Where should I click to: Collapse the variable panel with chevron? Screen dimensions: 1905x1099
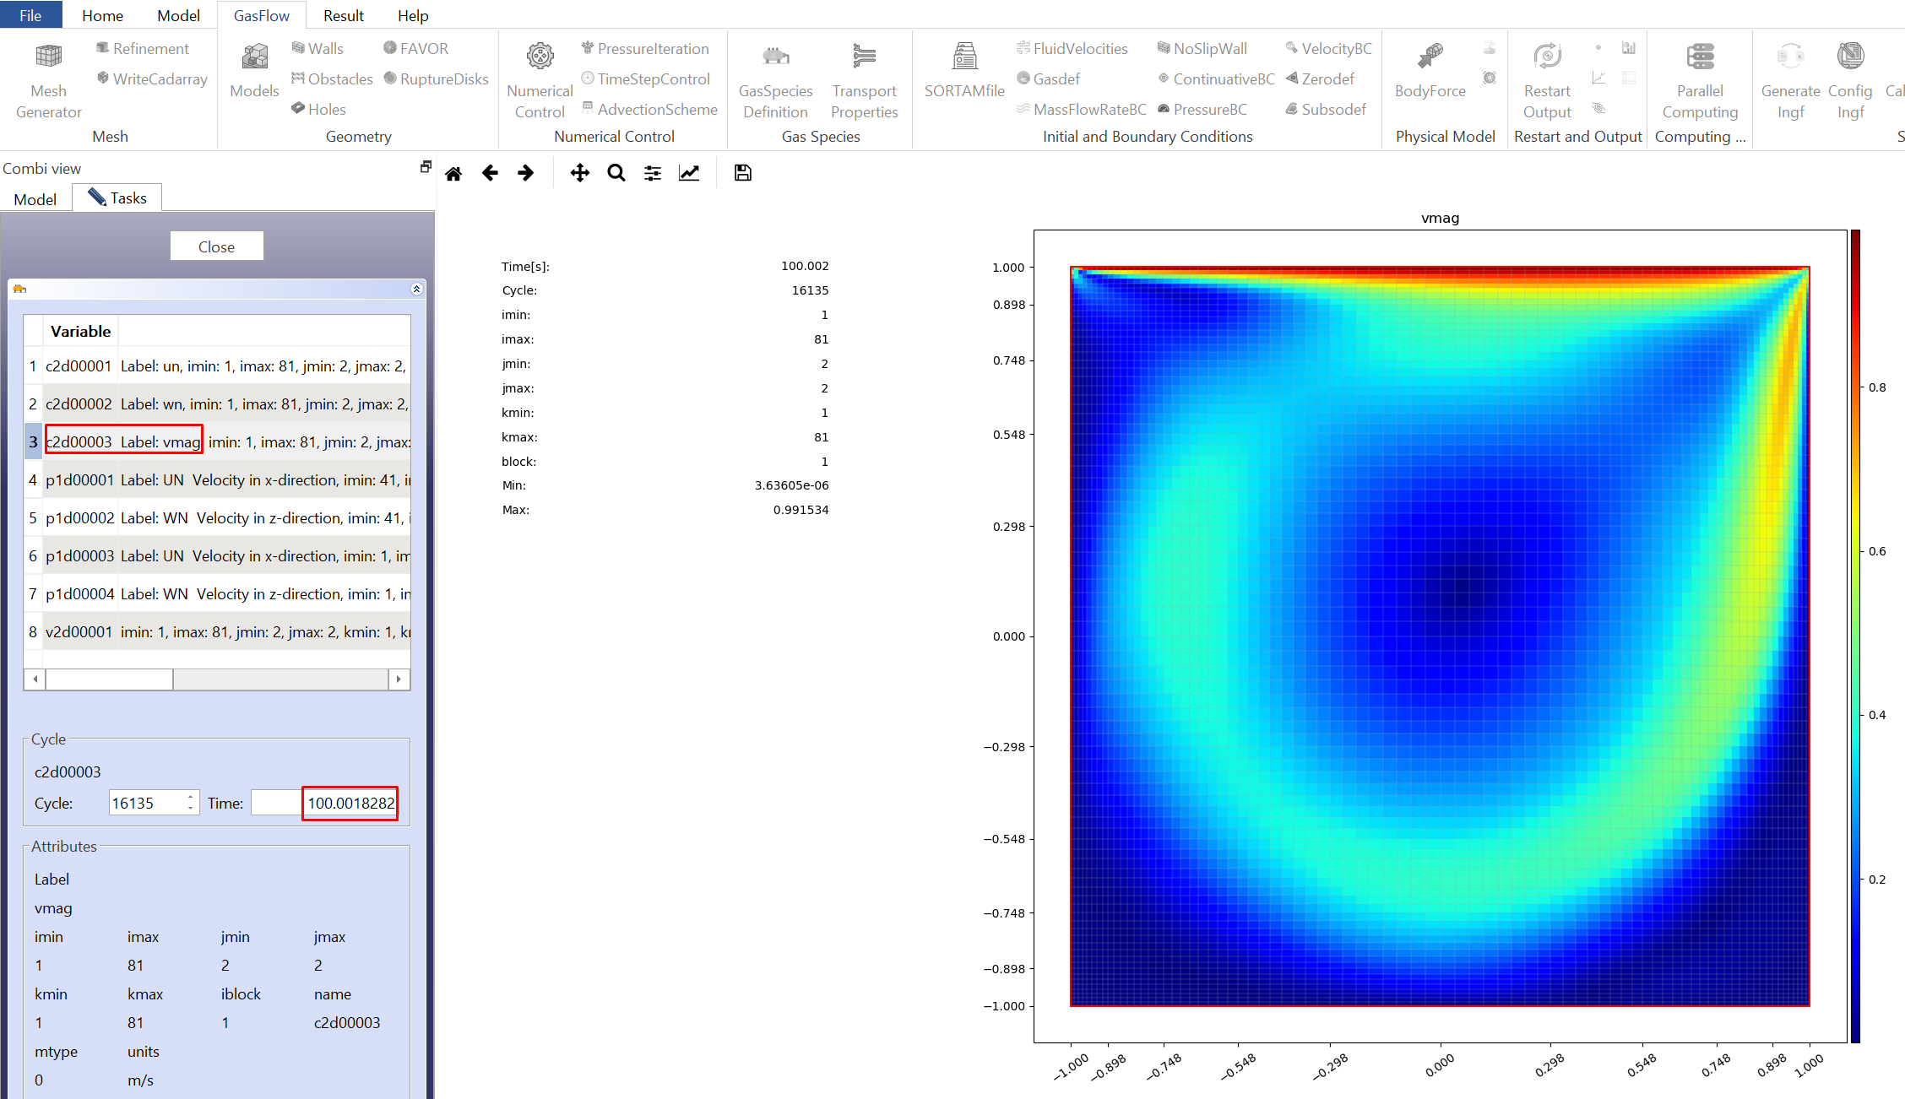tap(416, 289)
